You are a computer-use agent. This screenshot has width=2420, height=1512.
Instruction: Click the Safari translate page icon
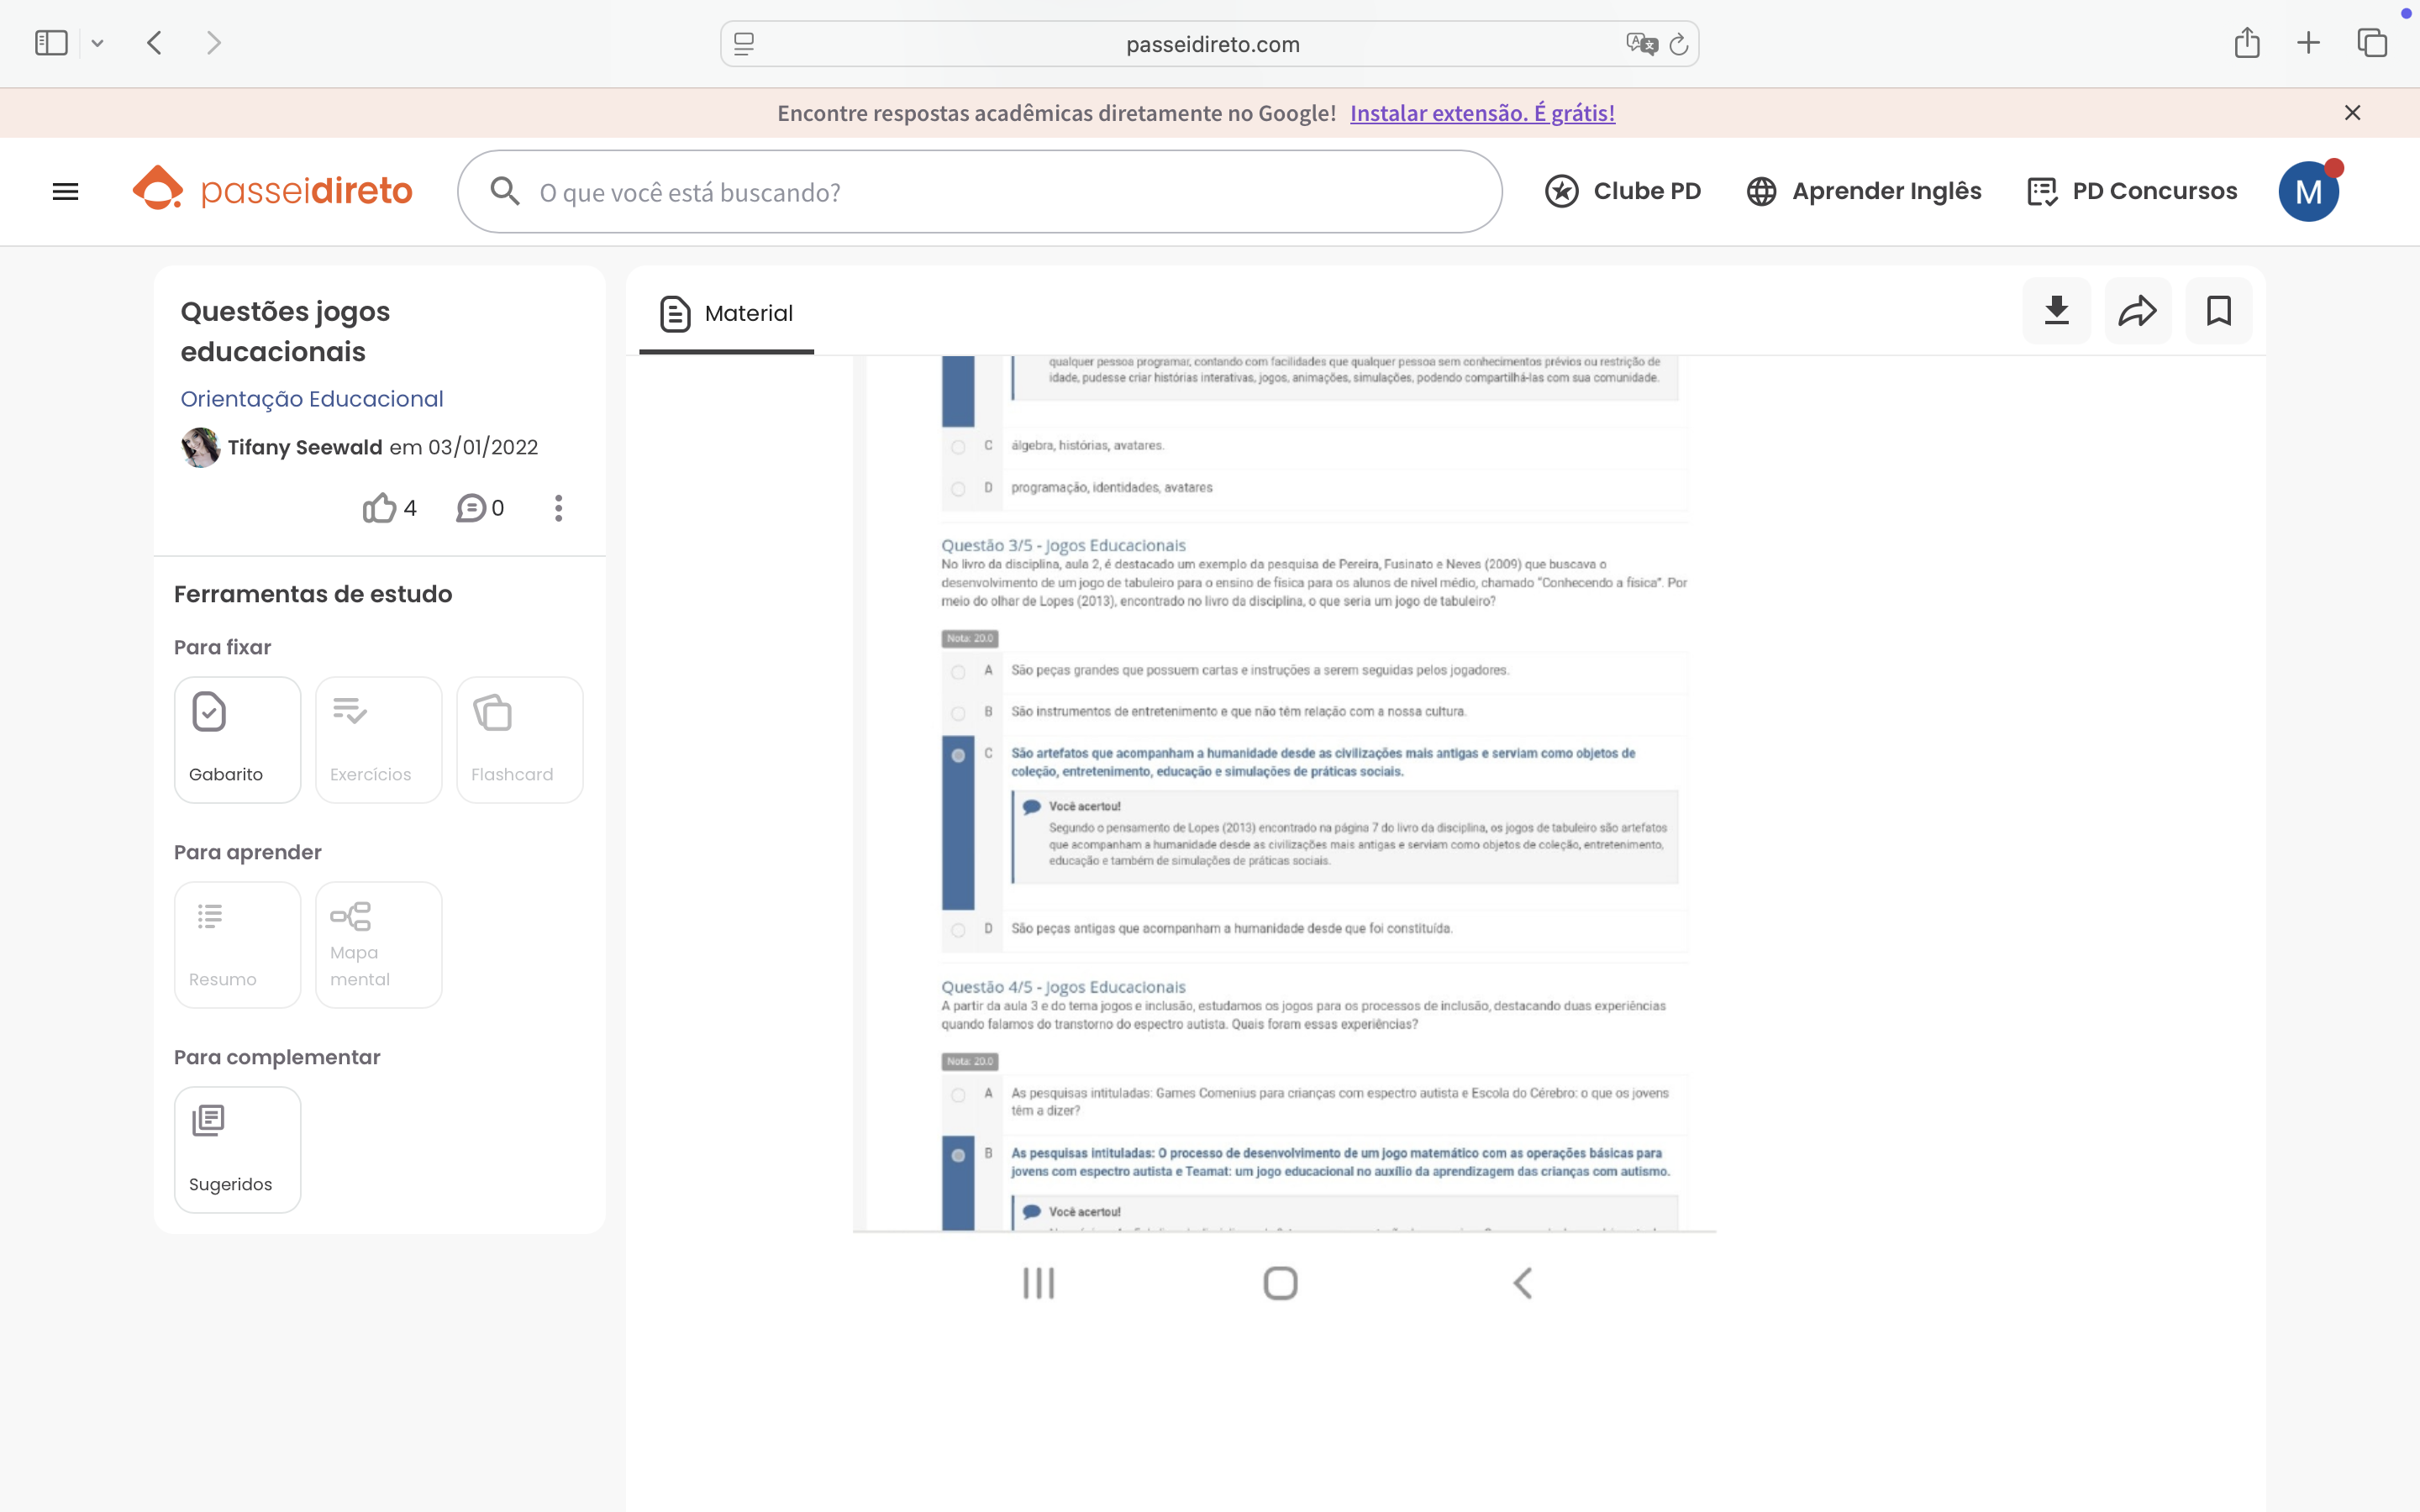1640,44
